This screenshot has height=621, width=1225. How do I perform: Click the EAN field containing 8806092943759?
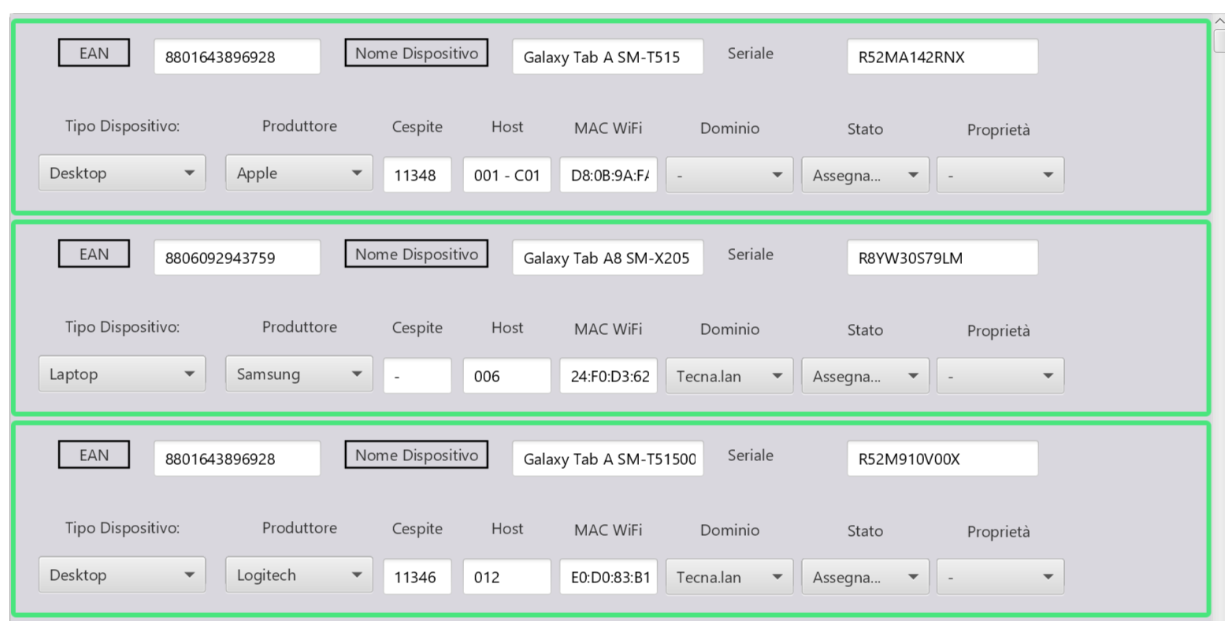pyautogui.click(x=237, y=258)
